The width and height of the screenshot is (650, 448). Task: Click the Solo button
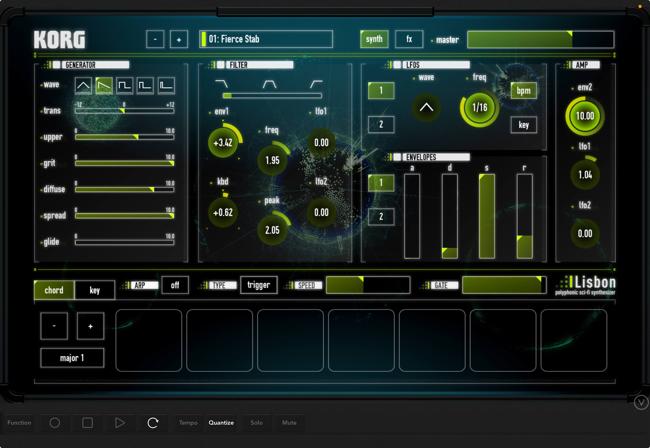pyautogui.click(x=257, y=422)
